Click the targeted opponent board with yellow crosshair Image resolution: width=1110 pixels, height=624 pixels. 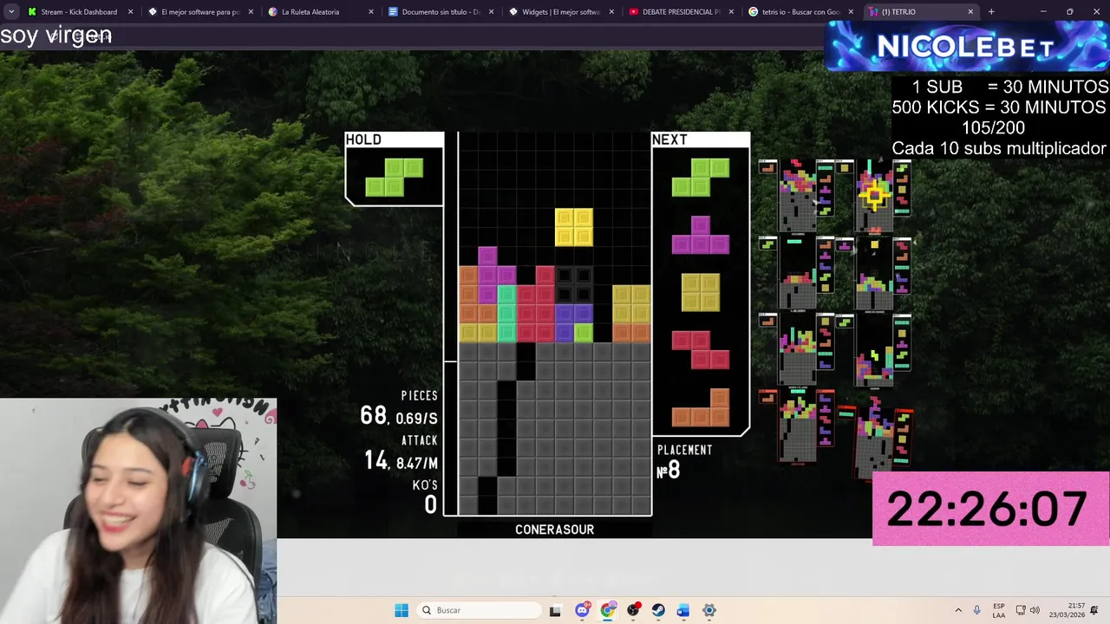click(874, 195)
